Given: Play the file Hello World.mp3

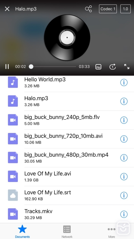Looking at the screenshot, I should [x=45, y=80].
